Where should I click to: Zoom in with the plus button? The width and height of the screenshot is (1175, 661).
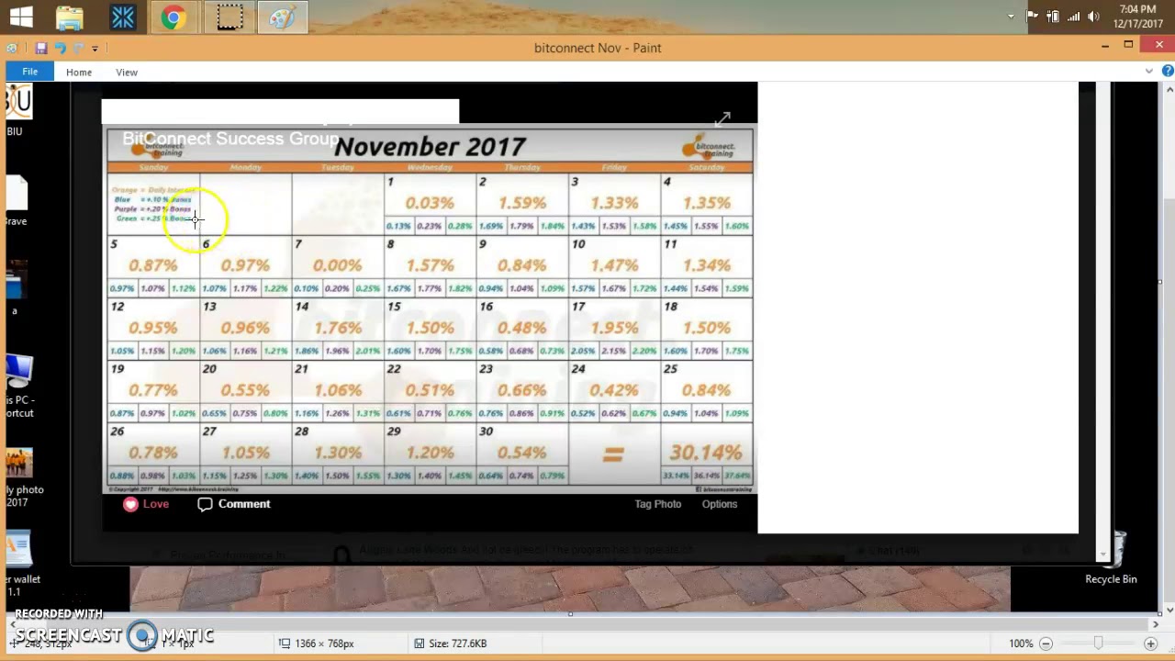pyautogui.click(x=1150, y=644)
